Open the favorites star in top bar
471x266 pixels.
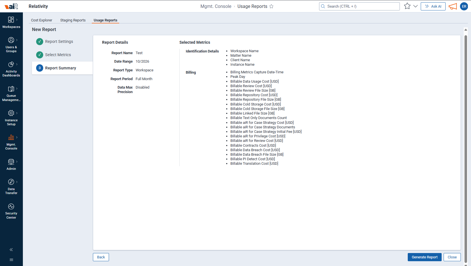click(x=407, y=6)
